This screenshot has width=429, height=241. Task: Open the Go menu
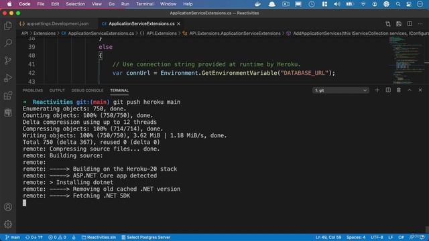tap(111, 4)
